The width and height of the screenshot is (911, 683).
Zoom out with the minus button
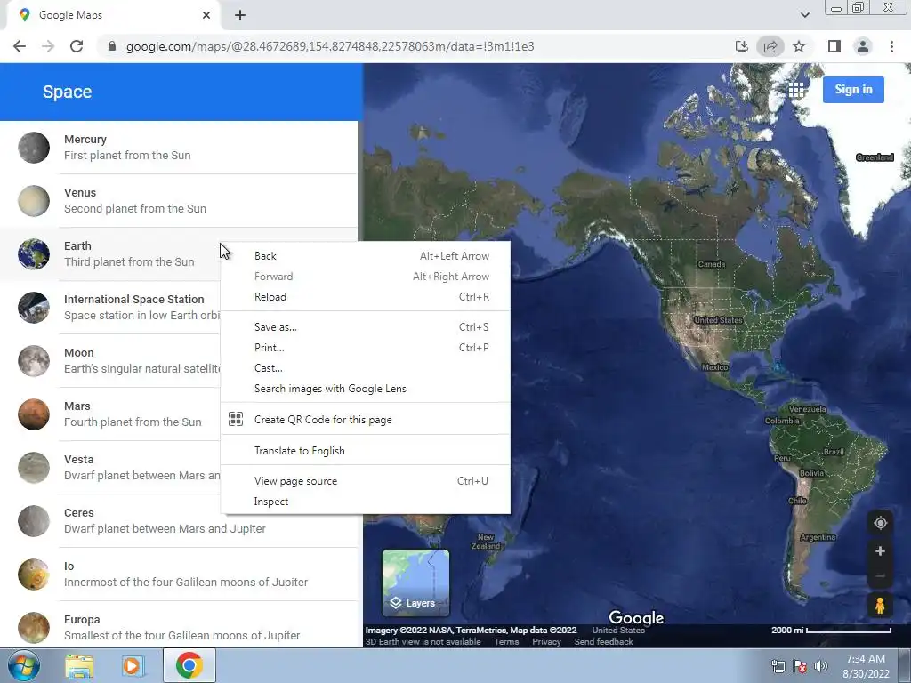pyautogui.click(x=880, y=575)
